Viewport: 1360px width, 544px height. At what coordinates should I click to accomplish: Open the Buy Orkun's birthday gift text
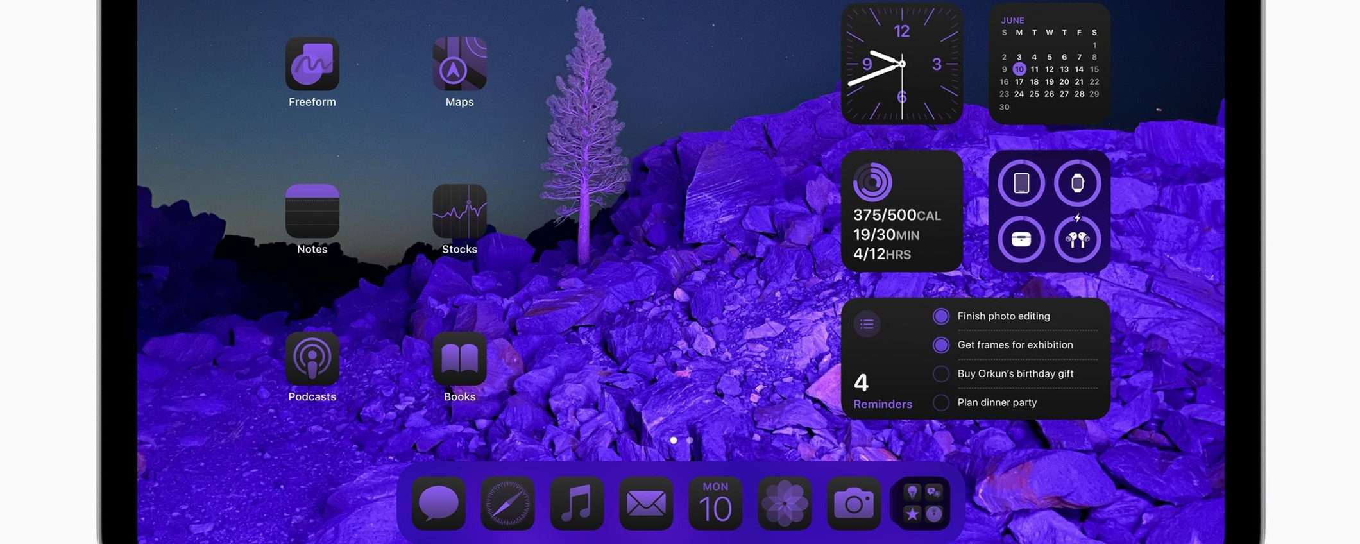point(1016,374)
